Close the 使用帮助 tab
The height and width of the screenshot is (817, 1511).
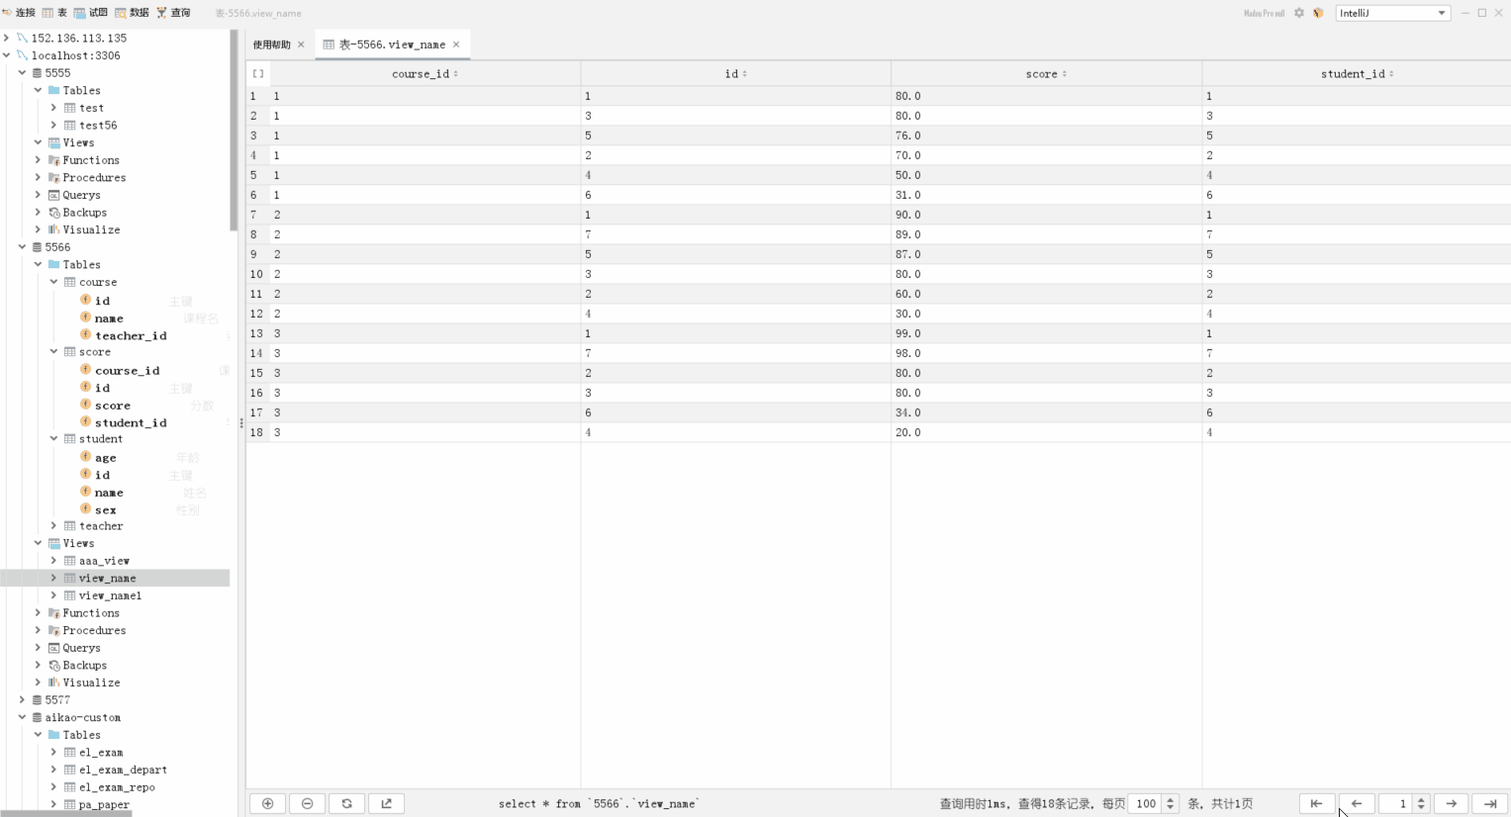tap(302, 45)
